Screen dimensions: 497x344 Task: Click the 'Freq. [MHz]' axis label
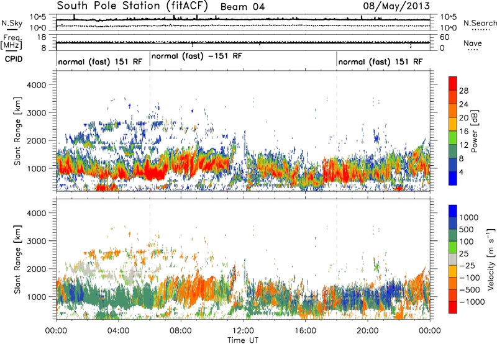(11, 42)
